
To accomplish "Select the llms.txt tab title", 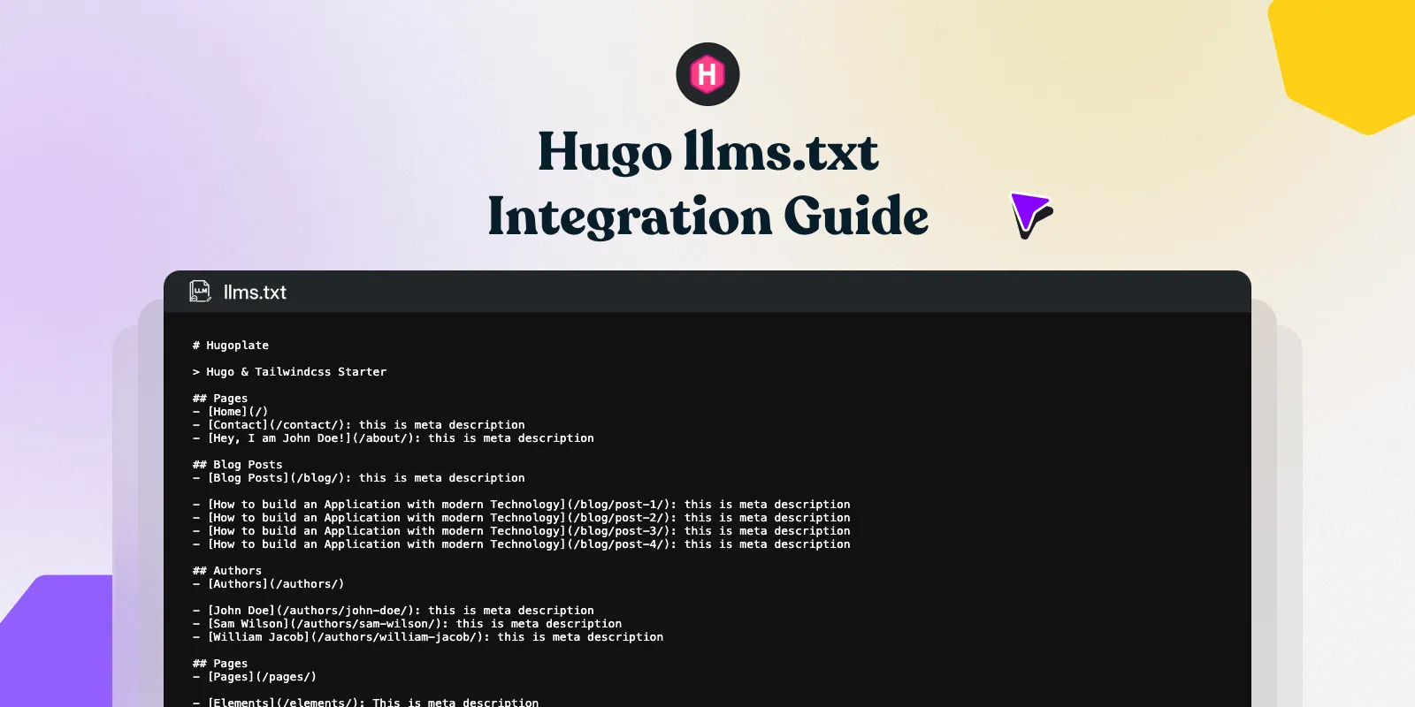I will (x=255, y=293).
